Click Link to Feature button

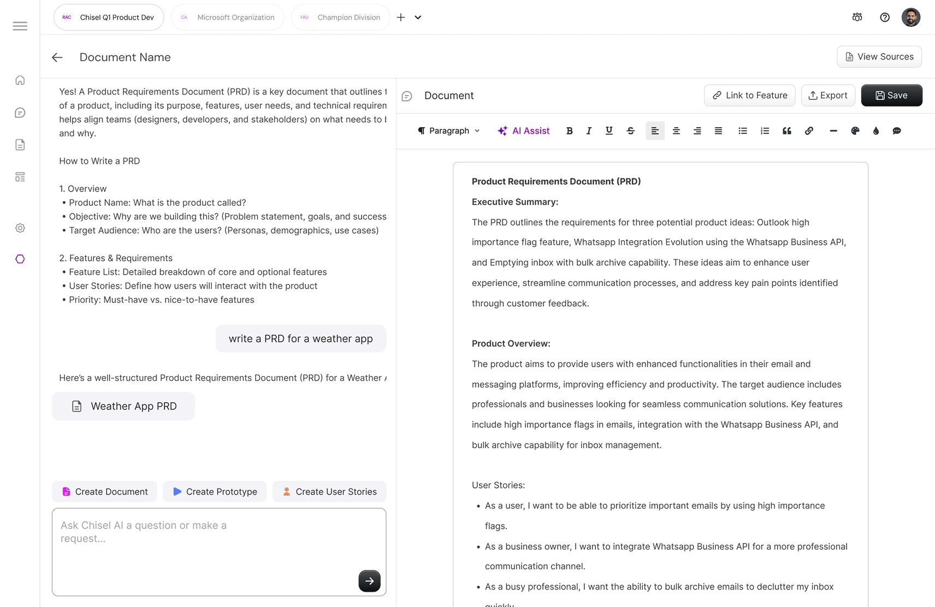coord(749,96)
